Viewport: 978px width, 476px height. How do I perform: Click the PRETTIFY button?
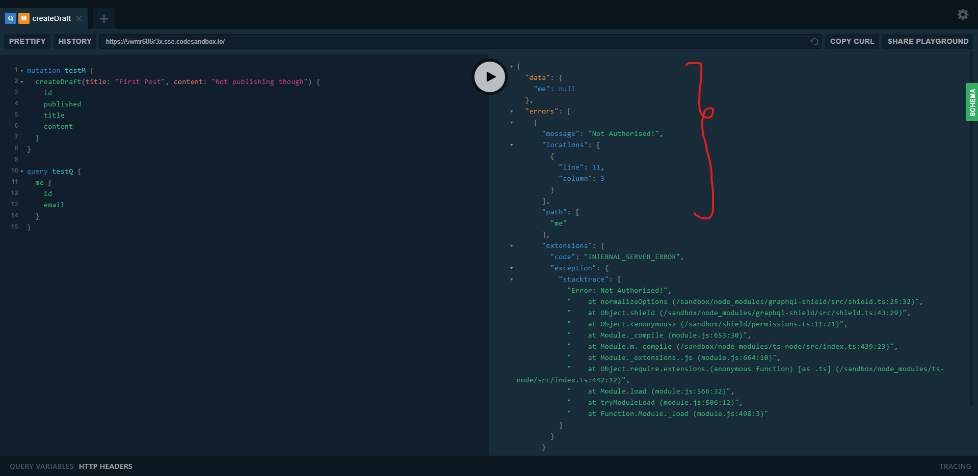pos(27,41)
